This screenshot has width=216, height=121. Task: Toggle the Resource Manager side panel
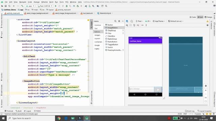point(2,21)
